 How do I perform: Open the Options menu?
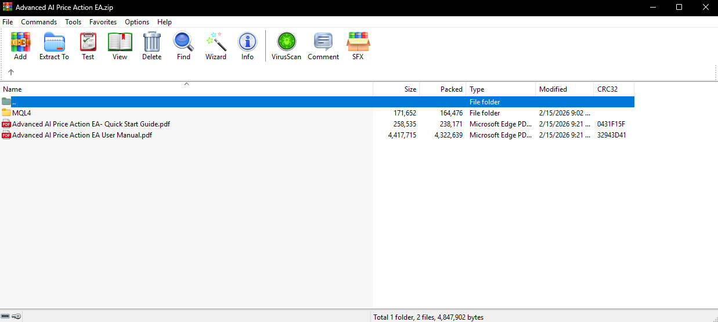[x=137, y=22]
